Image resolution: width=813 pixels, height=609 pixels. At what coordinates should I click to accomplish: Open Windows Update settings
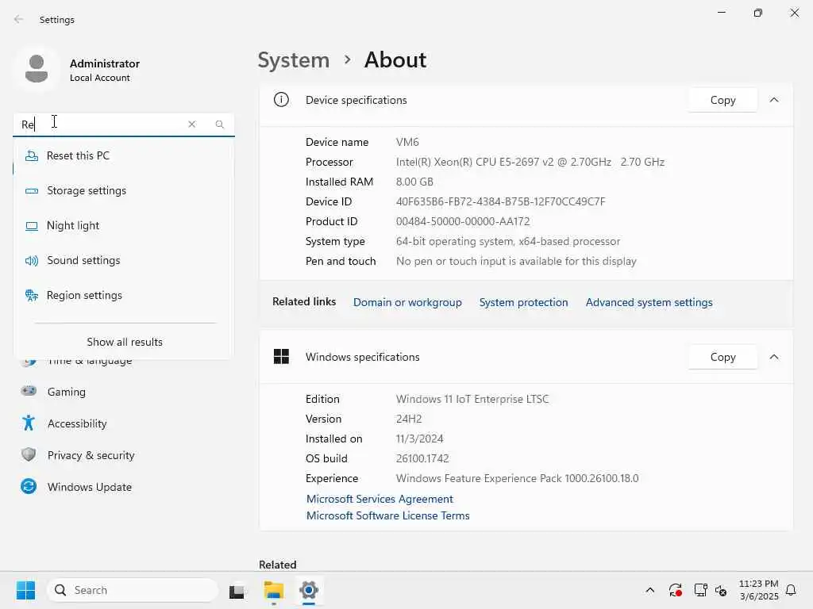123,487
